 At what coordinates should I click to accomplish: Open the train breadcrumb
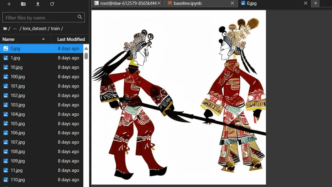pos(55,28)
